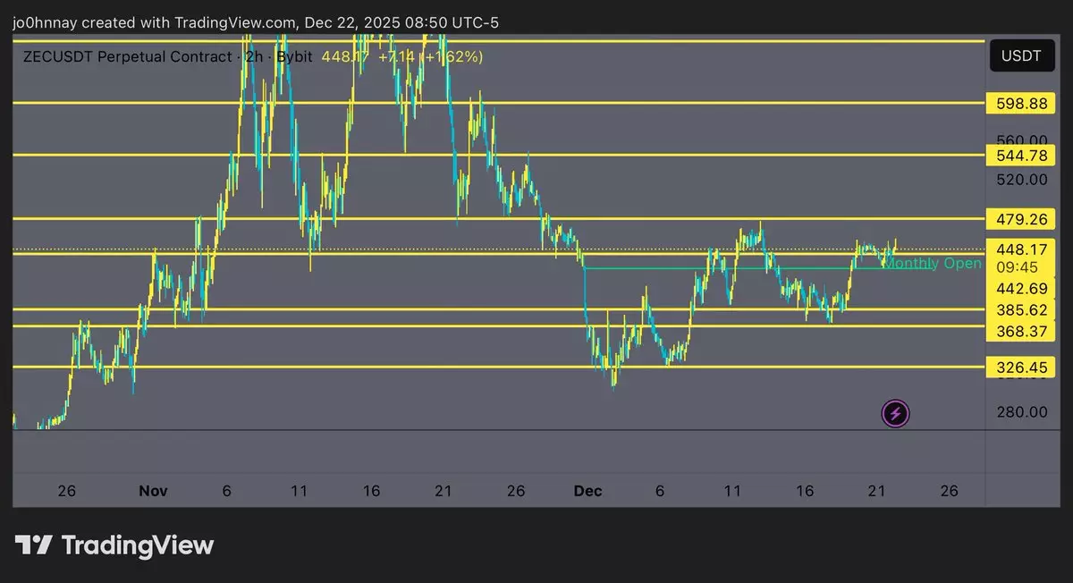Click the 385.62 price label
Viewport: 1073px width, 583px height.
tap(1020, 310)
